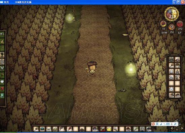Click the naughtiness counter showing 0/38

(x=164, y=33)
